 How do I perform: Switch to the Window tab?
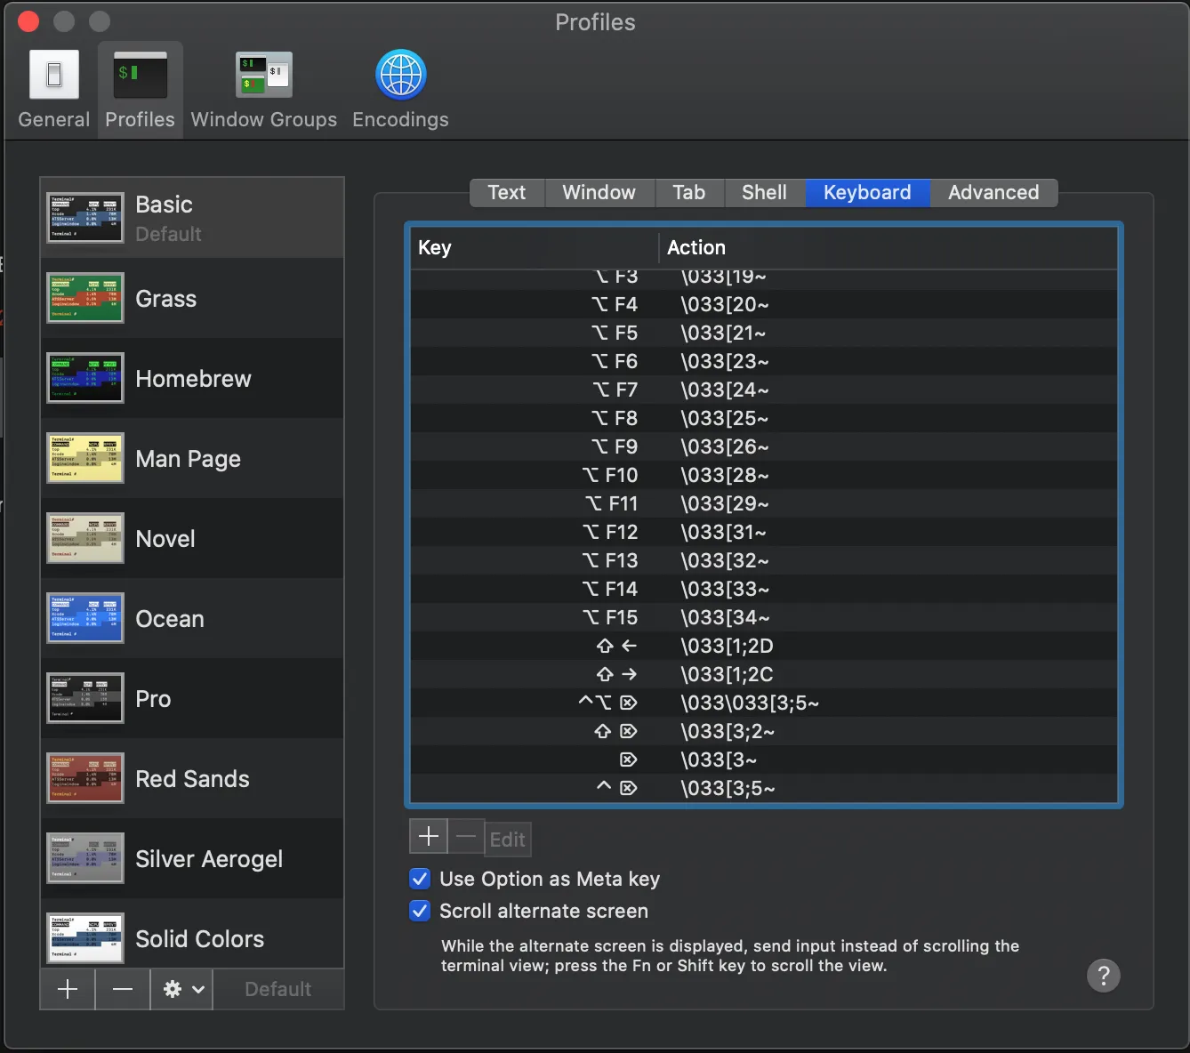point(599,193)
